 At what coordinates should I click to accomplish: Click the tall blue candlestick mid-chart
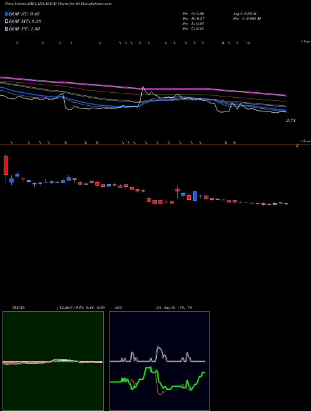tap(195, 196)
